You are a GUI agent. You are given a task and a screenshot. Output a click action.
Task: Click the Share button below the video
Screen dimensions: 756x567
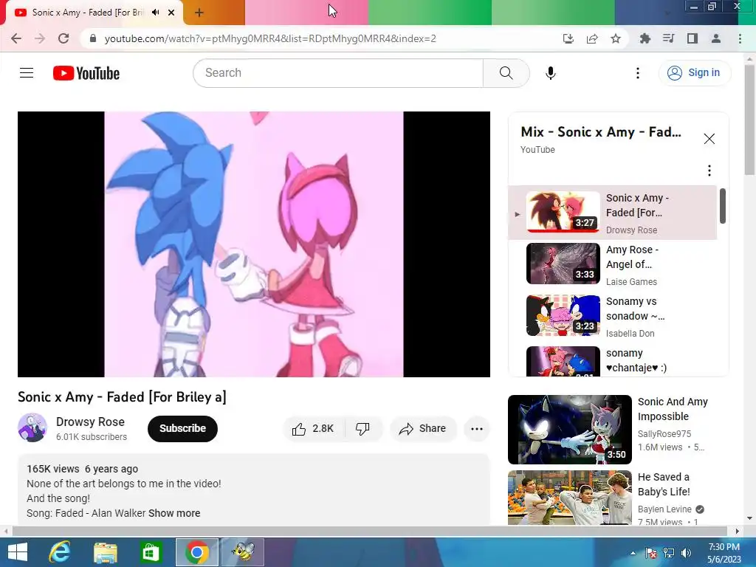pos(423,429)
